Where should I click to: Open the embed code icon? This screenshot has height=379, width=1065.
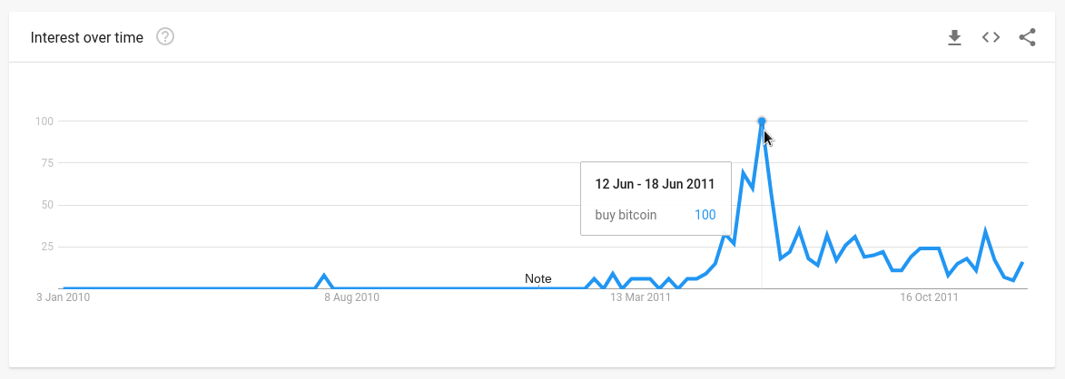point(991,37)
